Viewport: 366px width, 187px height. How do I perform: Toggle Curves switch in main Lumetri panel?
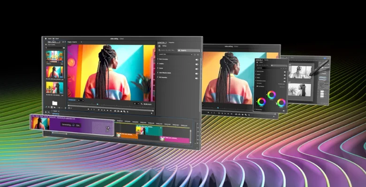click(x=197, y=69)
